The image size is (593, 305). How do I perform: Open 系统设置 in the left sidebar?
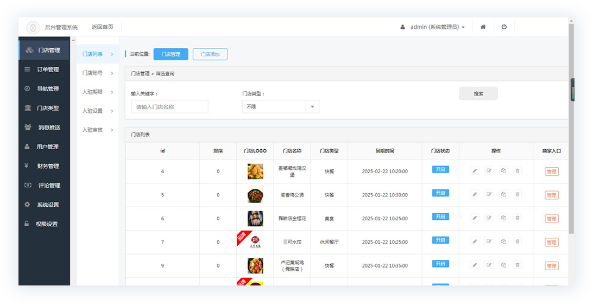pos(48,205)
